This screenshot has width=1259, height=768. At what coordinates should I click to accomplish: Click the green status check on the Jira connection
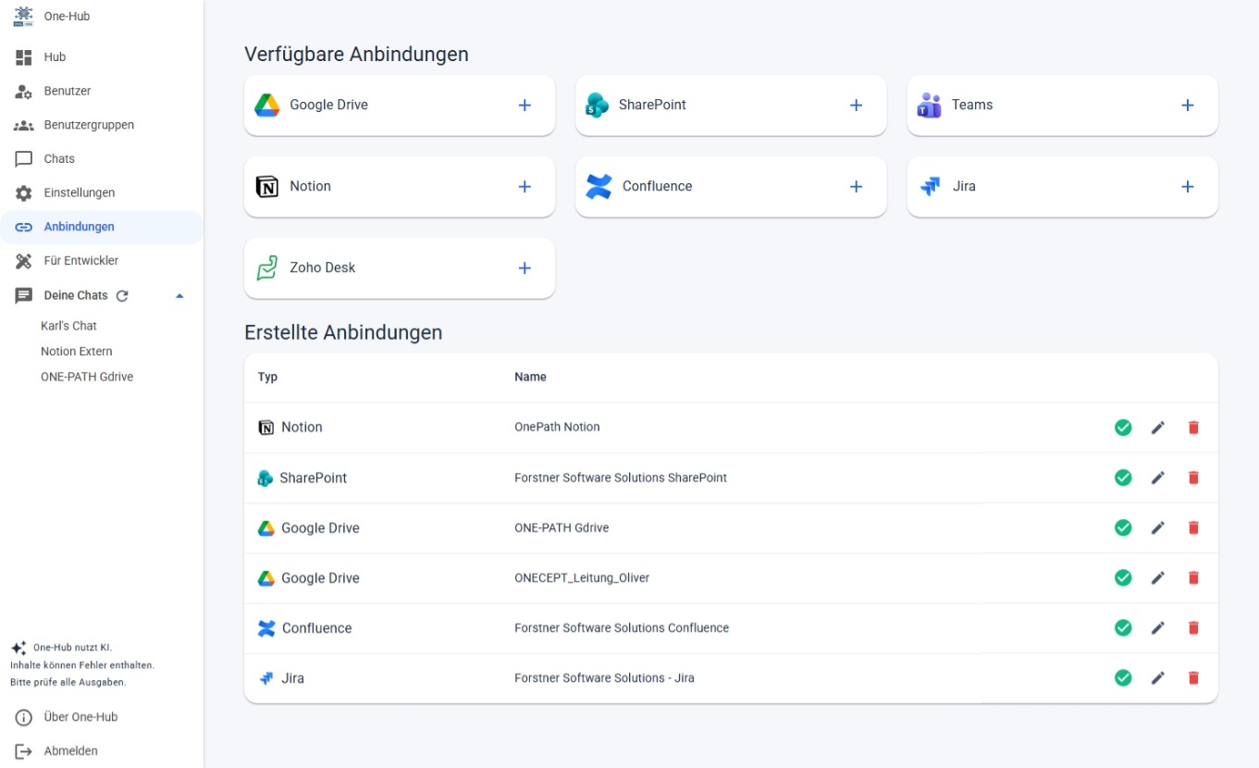pos(1122,677)
